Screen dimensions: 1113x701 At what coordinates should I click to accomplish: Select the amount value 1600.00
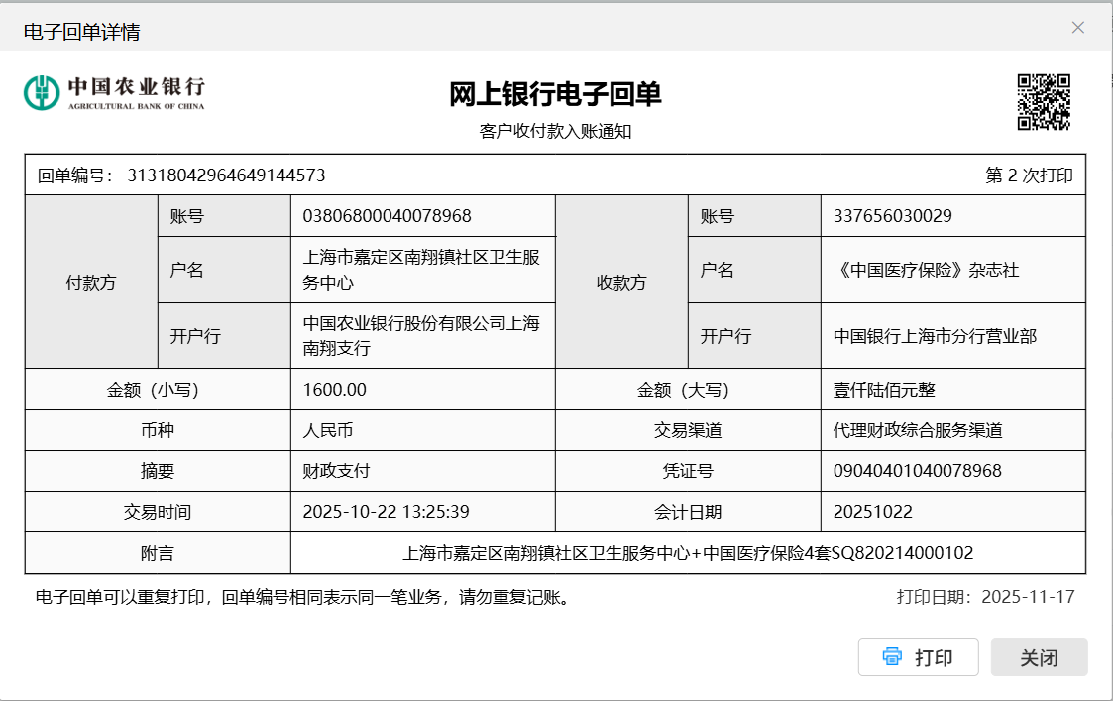(x=334, y=390)
